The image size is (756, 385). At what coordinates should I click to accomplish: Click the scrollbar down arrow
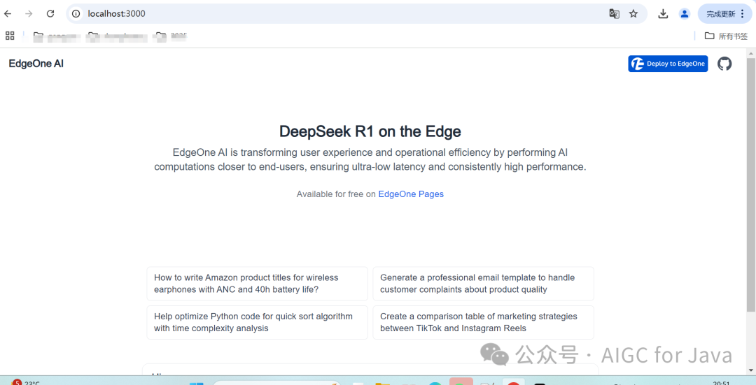(751, 370)
